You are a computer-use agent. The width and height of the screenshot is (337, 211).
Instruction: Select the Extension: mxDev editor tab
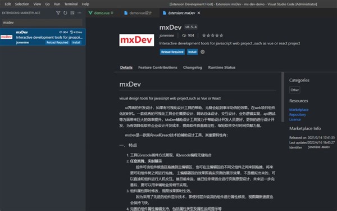[181, 13]
